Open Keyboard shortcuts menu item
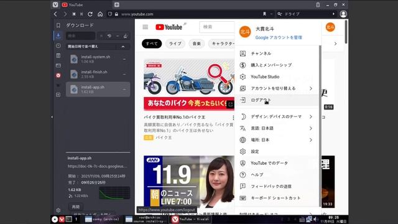 [x=277, y=198]
